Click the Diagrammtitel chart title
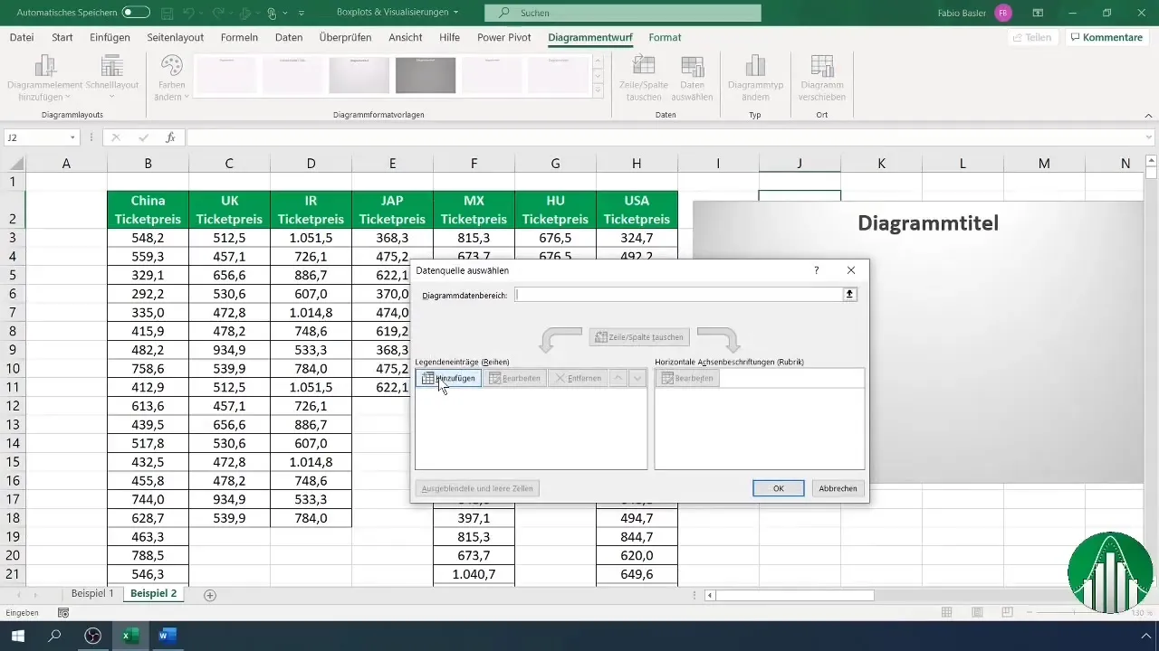 [x=928, y=222]
